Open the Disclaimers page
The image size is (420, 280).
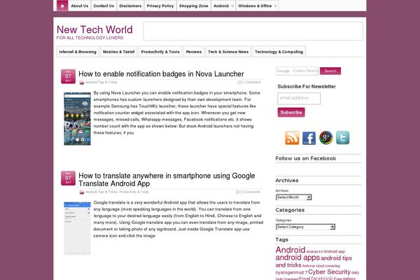pos(130,6)
